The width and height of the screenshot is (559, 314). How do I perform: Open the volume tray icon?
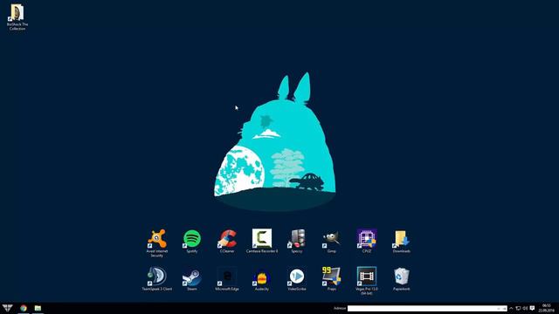point(525,308)
